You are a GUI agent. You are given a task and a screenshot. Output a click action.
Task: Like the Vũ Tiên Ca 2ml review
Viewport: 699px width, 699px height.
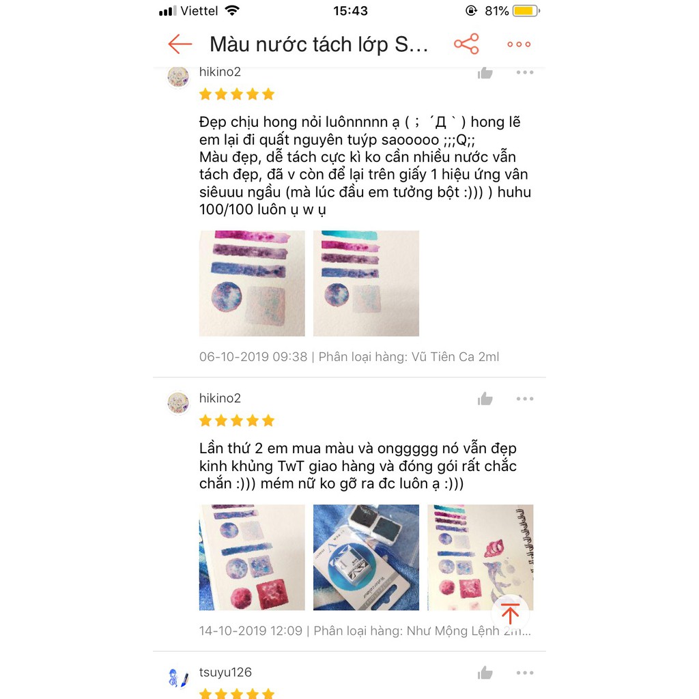point(485,72)
